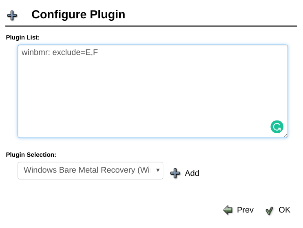Image resolution: width=303 pixels, height=228 pixels.
Task: Click the green left arrow Prev icon
Action: 228,210
